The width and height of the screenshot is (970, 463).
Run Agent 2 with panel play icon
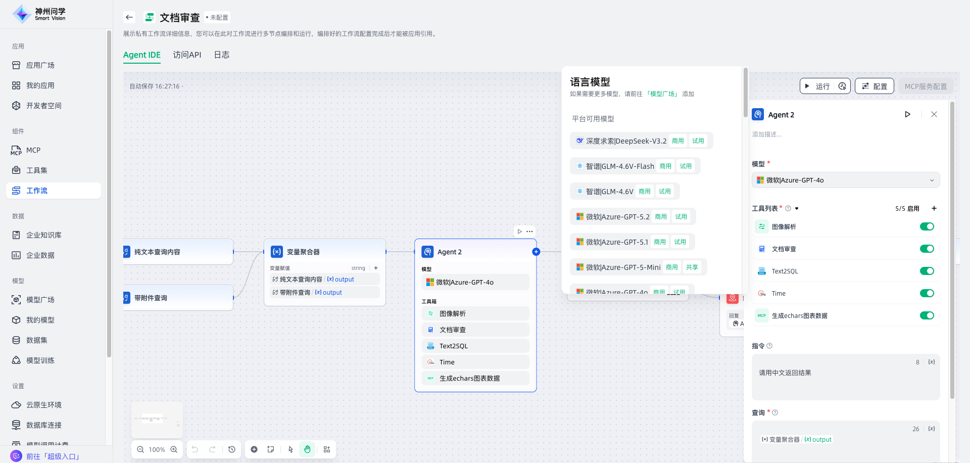(x=907, y=115)
